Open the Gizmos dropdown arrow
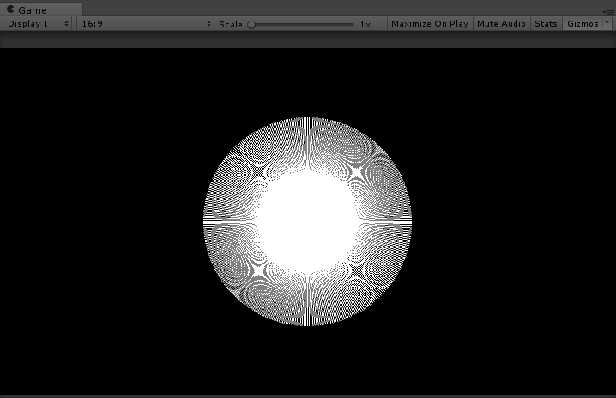This screenshot has height=398, width=616. coord(607,23)
